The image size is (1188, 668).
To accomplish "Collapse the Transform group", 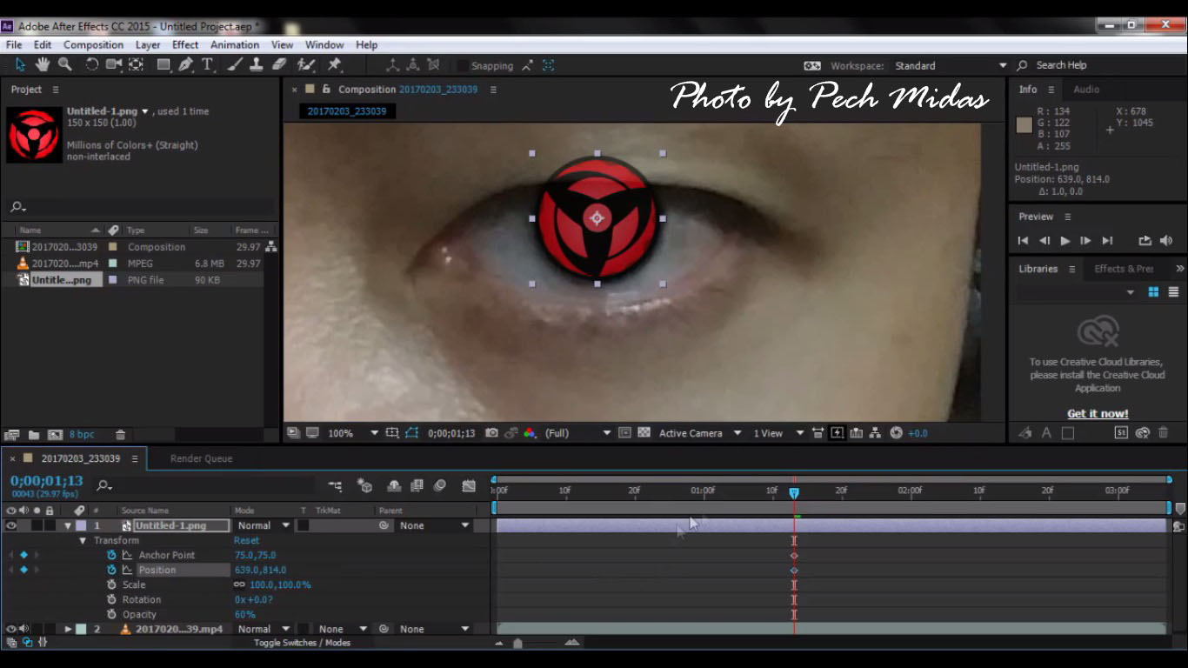I will (83, 540).
